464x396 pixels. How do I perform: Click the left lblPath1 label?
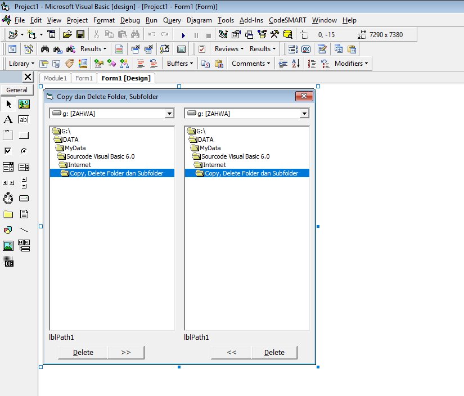coord(61,337)
